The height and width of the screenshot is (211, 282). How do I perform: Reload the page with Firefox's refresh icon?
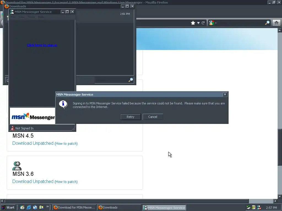pos(203,23)
